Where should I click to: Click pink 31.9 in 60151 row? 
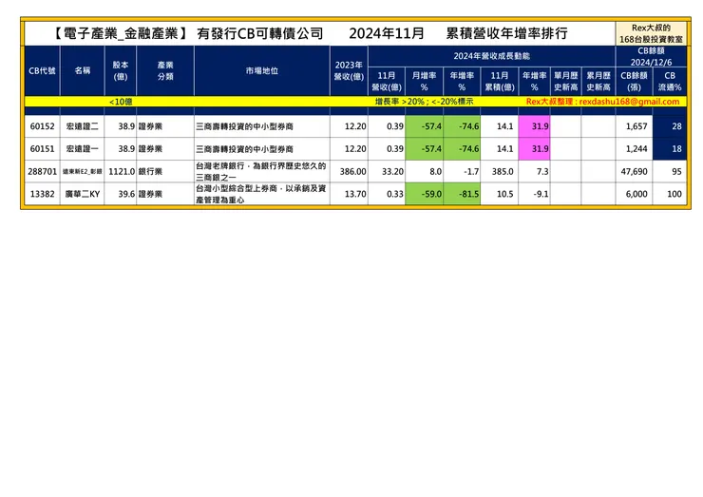point(534,149)
